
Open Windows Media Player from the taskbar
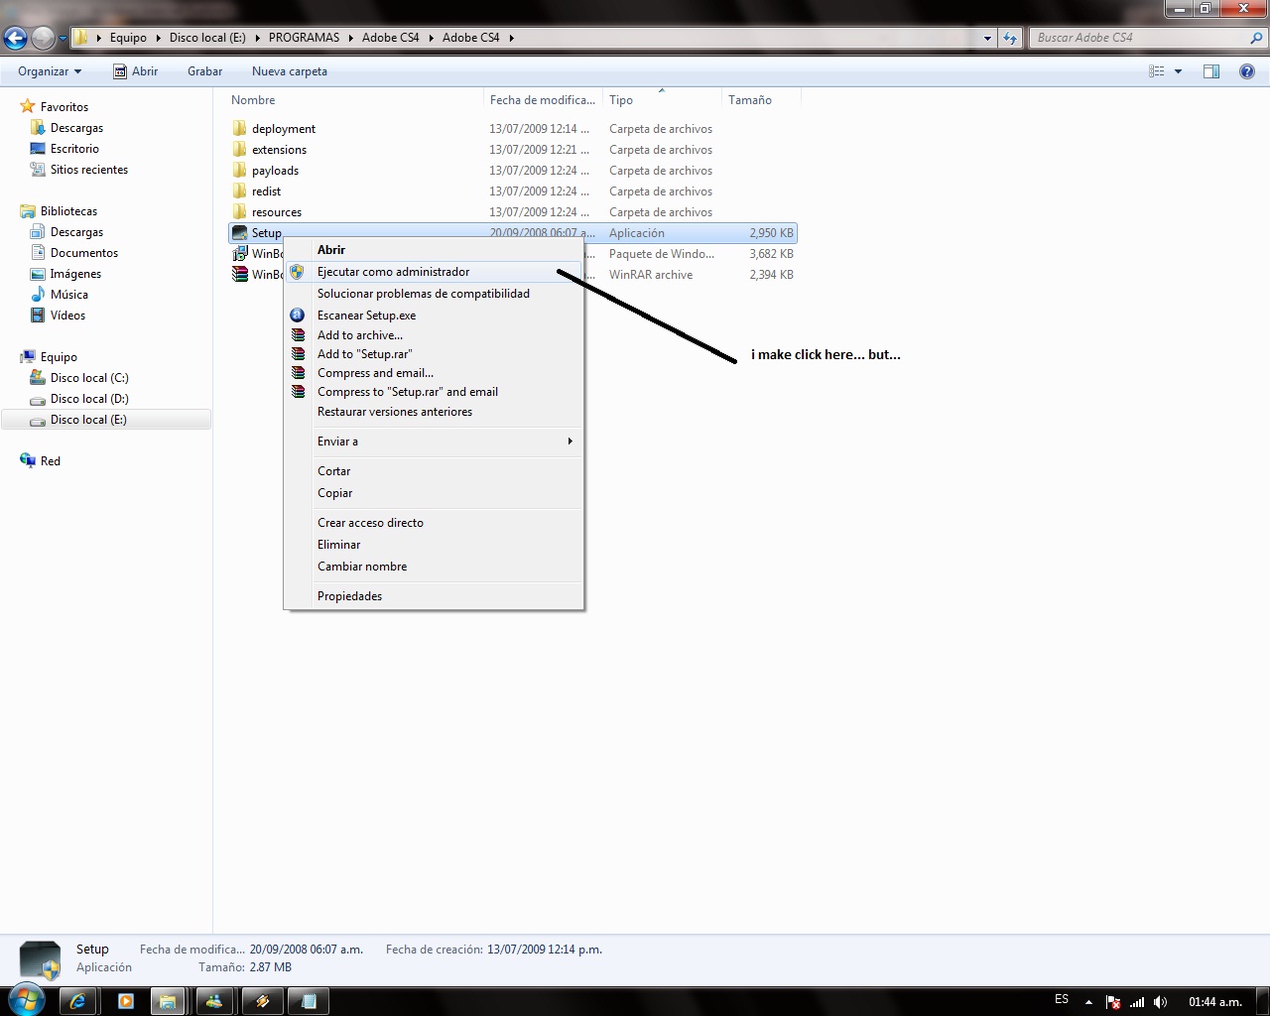point(126,1001)
